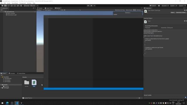
Task: Click the Play button
Action: [88, 6]
